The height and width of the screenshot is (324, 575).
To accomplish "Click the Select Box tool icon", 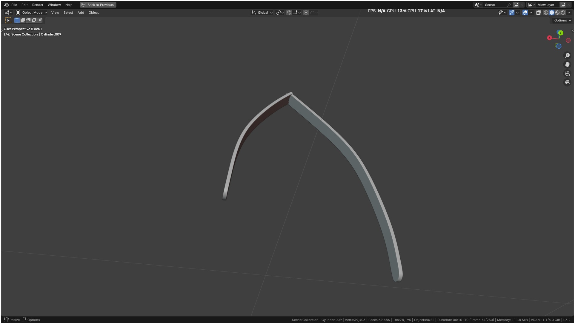I will [x=8, y=20].
